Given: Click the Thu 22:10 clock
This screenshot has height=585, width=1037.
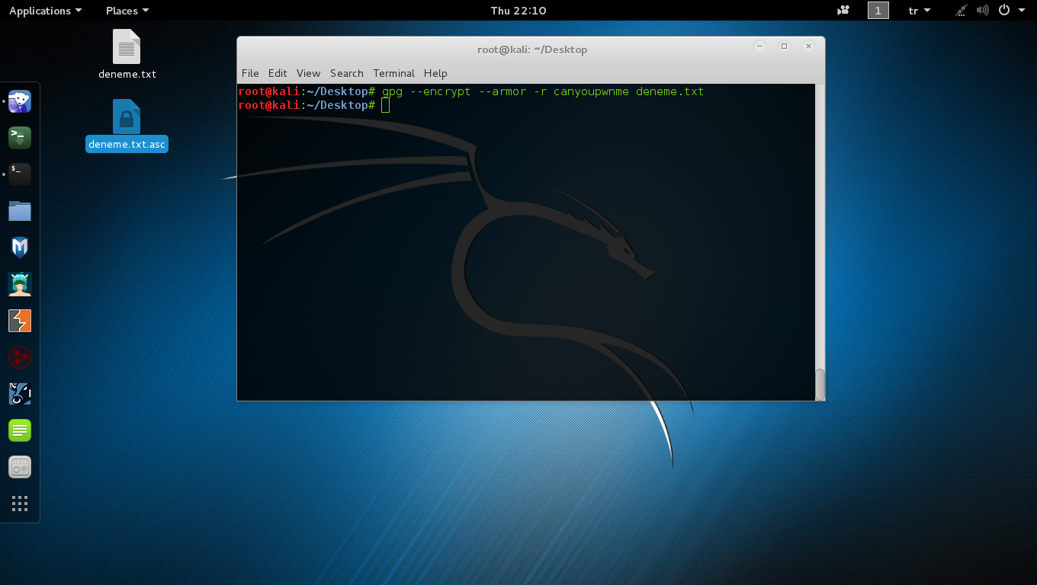Looking at the screenshot, I should point(518,11).
